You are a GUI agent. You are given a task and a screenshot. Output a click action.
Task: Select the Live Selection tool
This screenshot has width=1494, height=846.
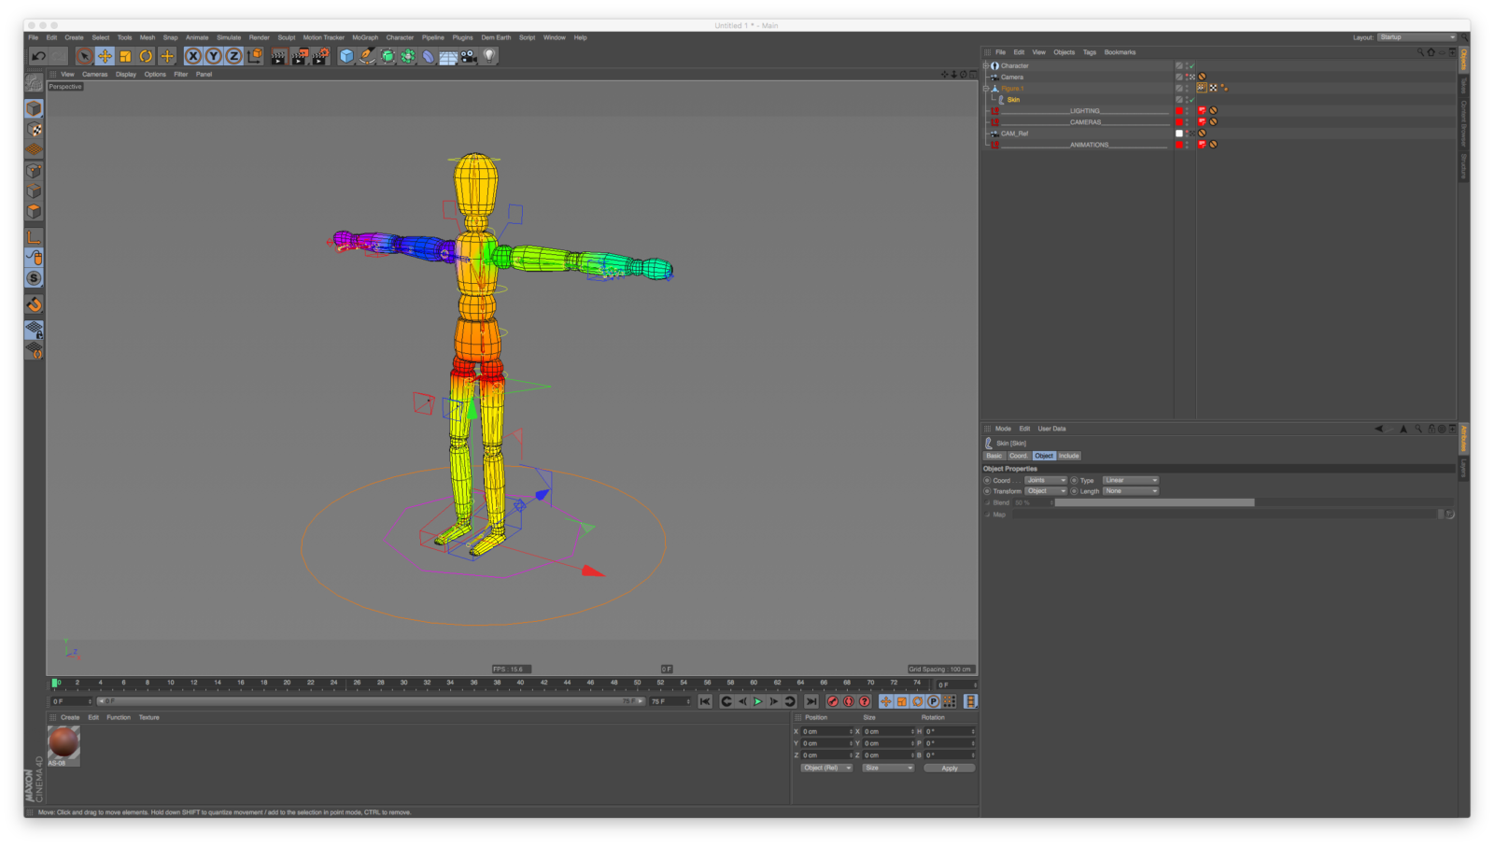click(x=85, y=56)
